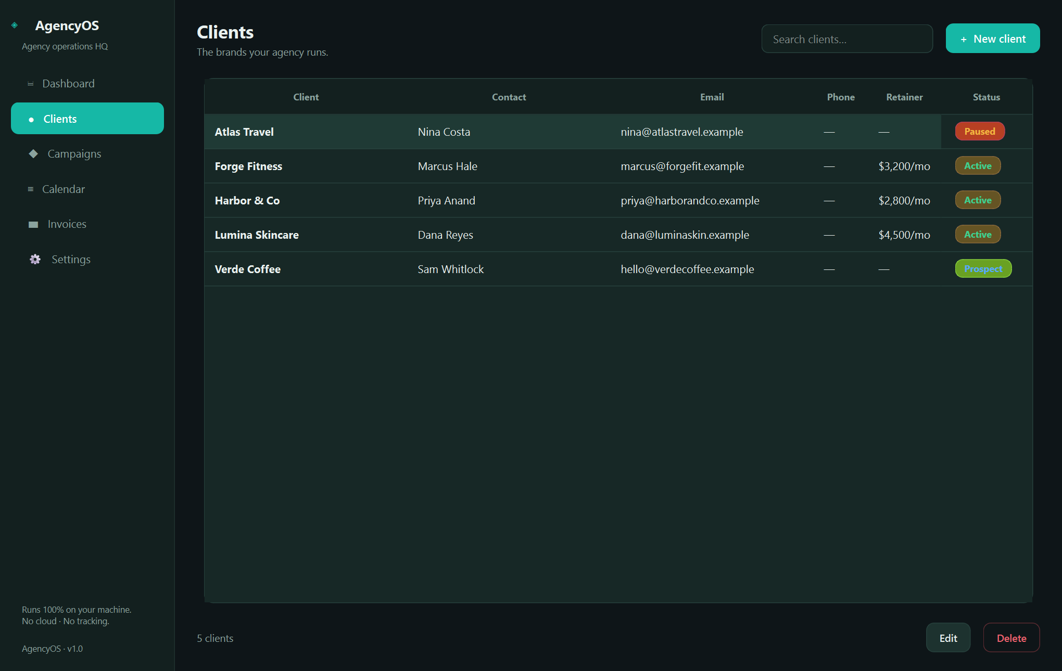The image size is (1062, 671).
Task: Click Harbor & Co Active status badge
Action: click(x=978, y=200)
